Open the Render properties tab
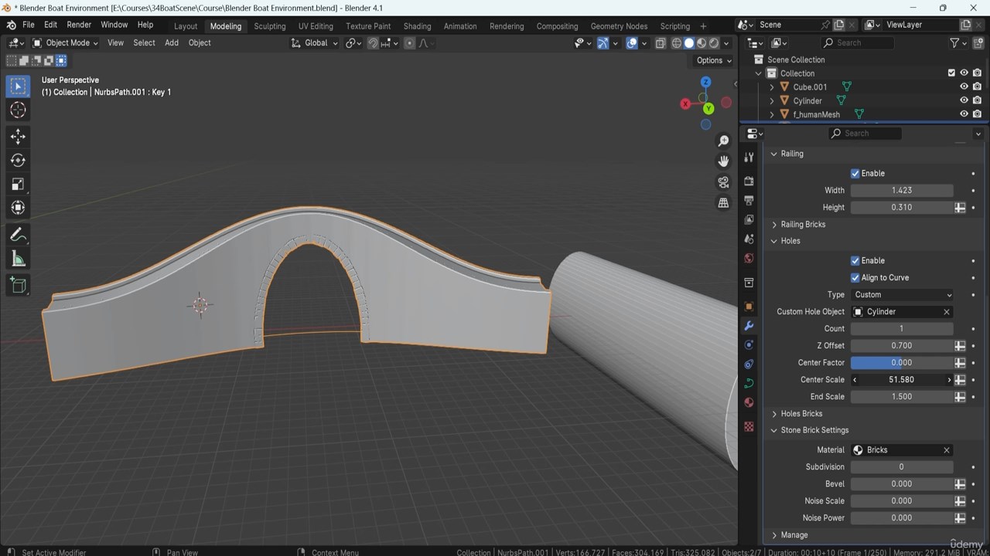The height and width of the screenshot is (556, 990). (x=749, y=181)
